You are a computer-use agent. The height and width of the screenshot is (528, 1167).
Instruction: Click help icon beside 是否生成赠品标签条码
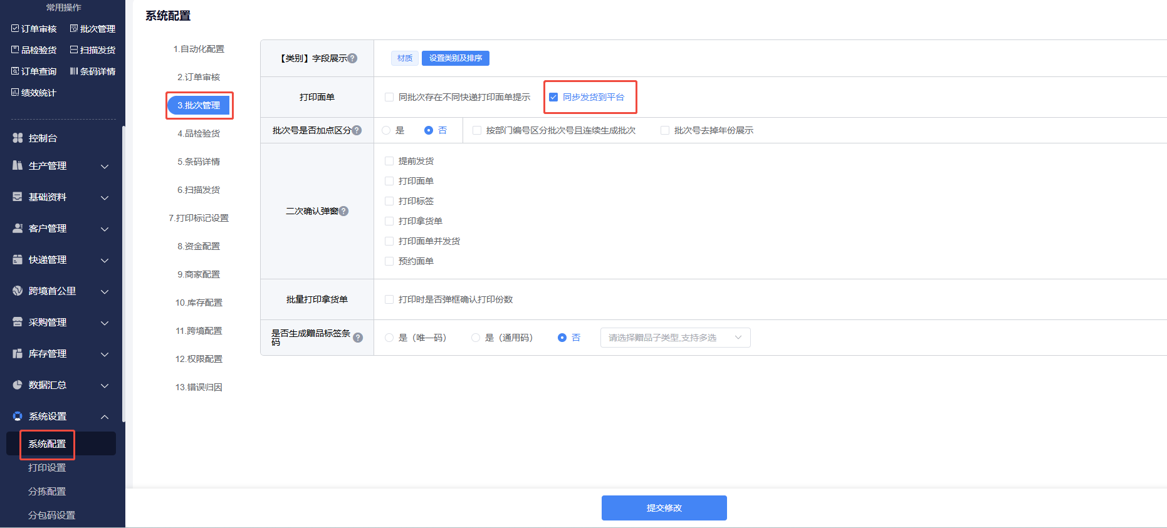(358, 338)
